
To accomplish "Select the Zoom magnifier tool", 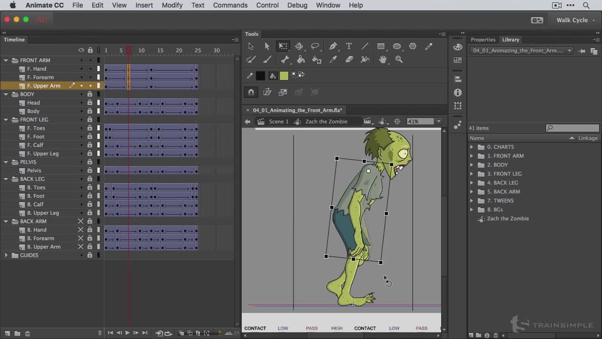I will [399, 59].
